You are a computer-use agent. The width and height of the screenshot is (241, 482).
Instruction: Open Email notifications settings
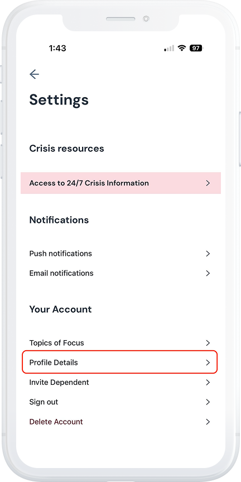click(120, 273)
